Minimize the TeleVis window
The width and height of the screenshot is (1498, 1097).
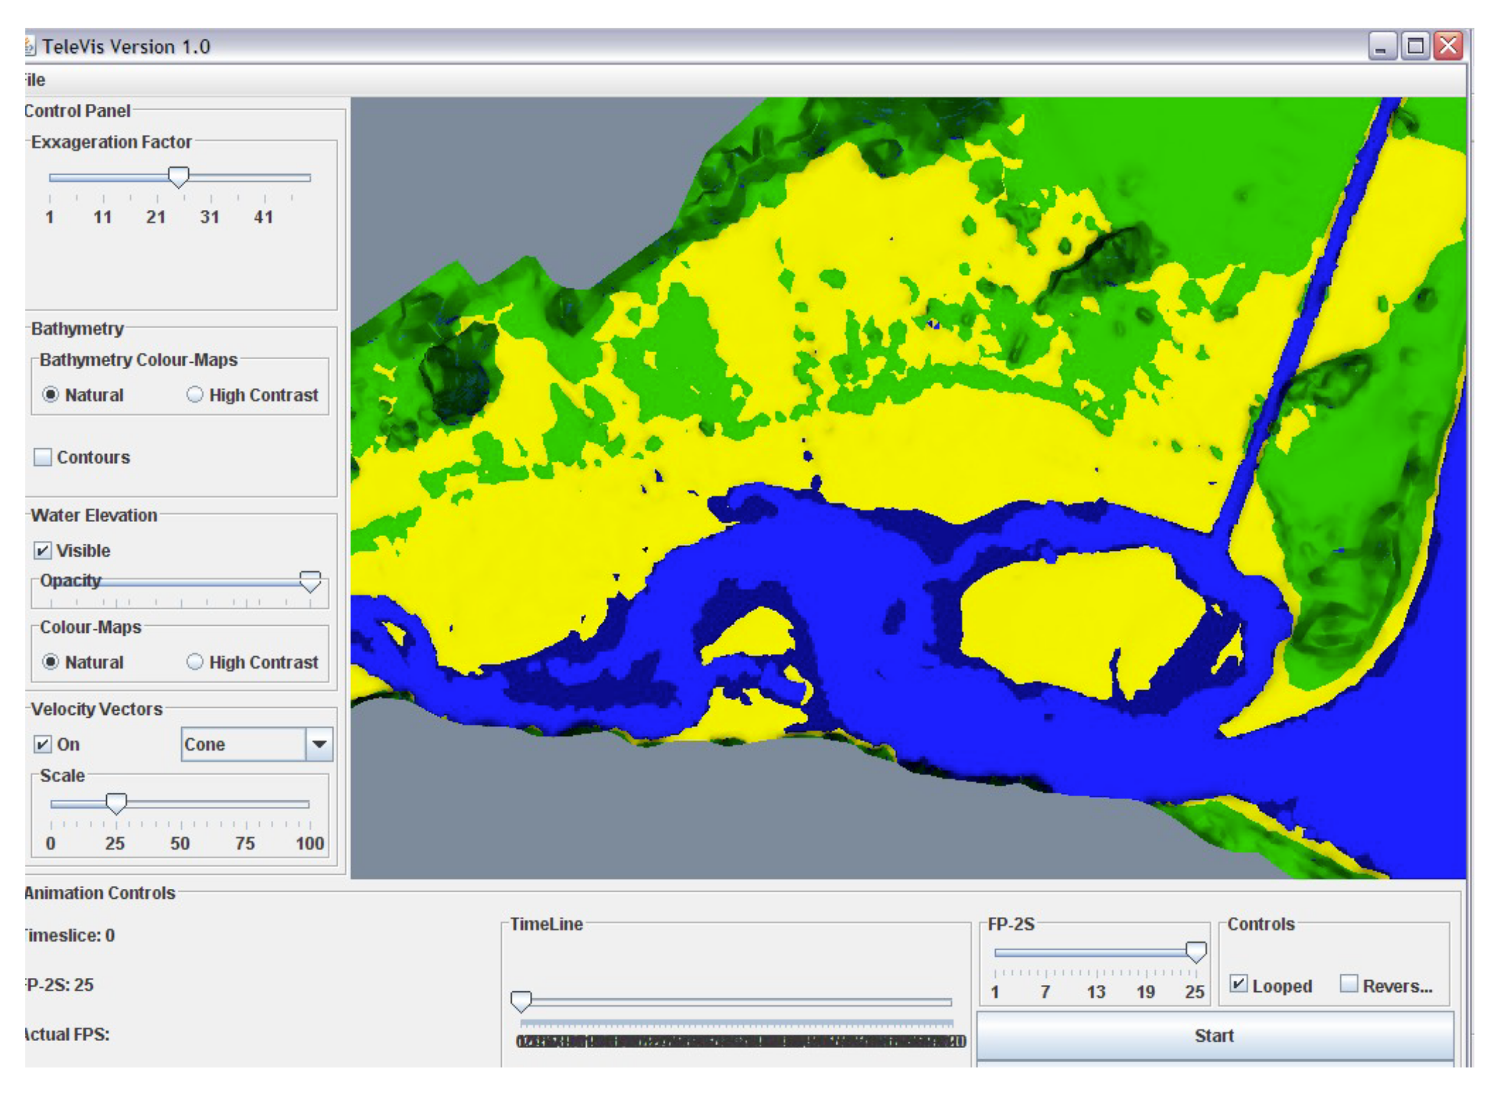(1382, 47)
